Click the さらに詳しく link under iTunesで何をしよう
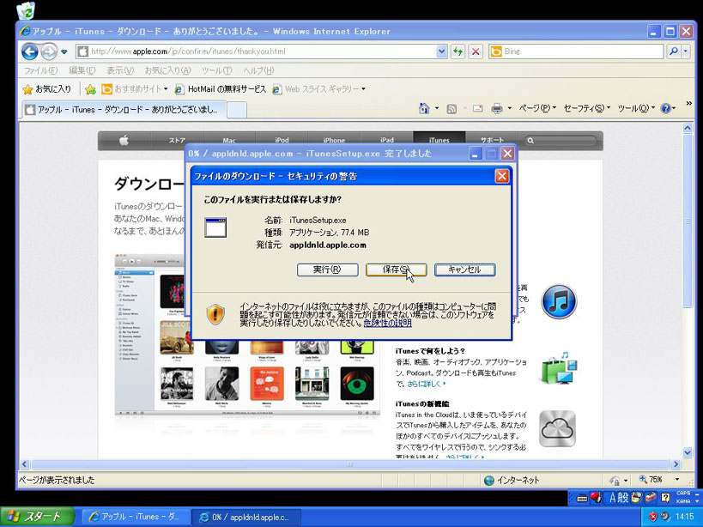 (x=426, y=384)
